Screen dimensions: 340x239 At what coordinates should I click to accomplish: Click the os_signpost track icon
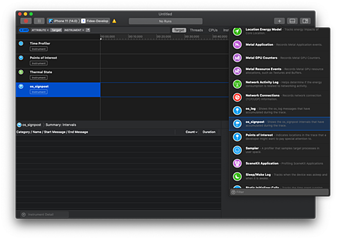(21, 86)
